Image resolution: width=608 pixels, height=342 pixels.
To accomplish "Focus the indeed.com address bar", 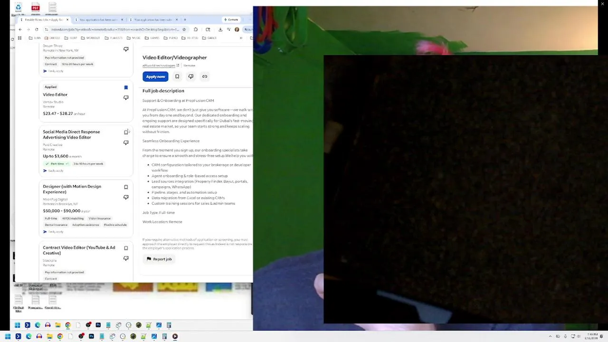I will point(114,29).
